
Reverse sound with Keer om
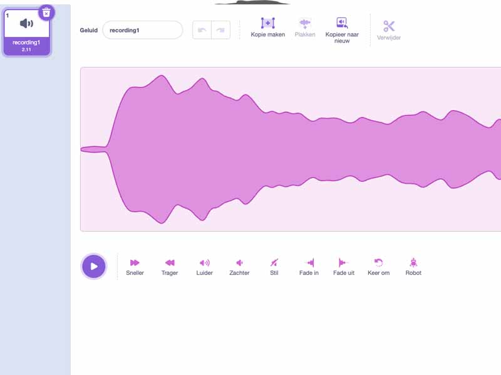[378, 263]
